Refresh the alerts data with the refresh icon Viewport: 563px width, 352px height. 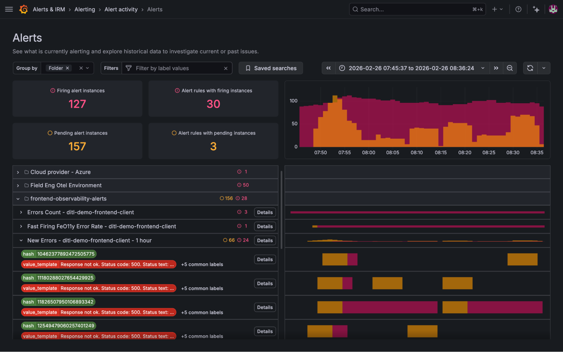coord(530,68)
